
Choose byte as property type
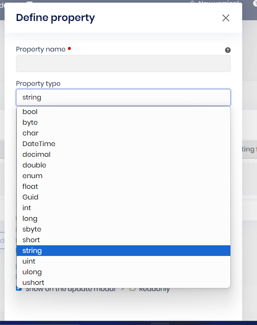(x=30, y=122)
